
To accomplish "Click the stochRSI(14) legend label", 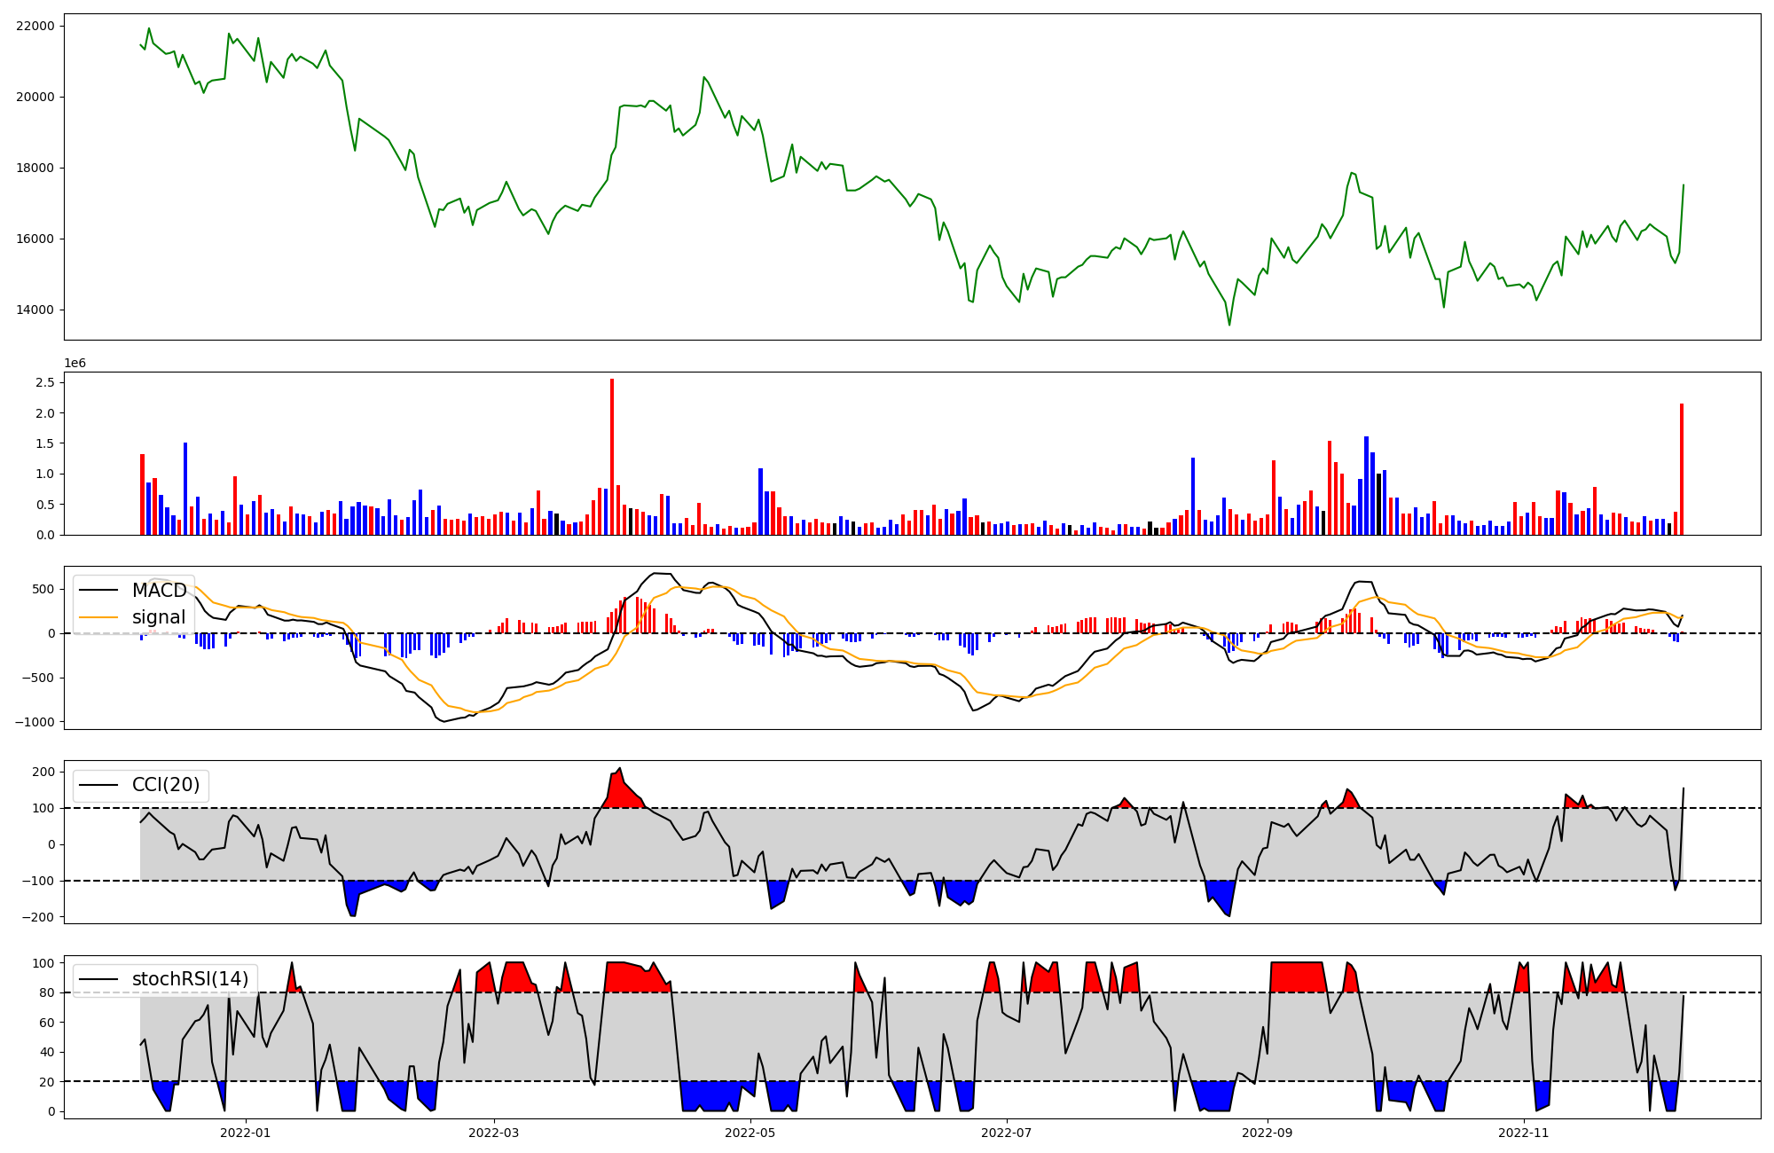I will [190, 979].
